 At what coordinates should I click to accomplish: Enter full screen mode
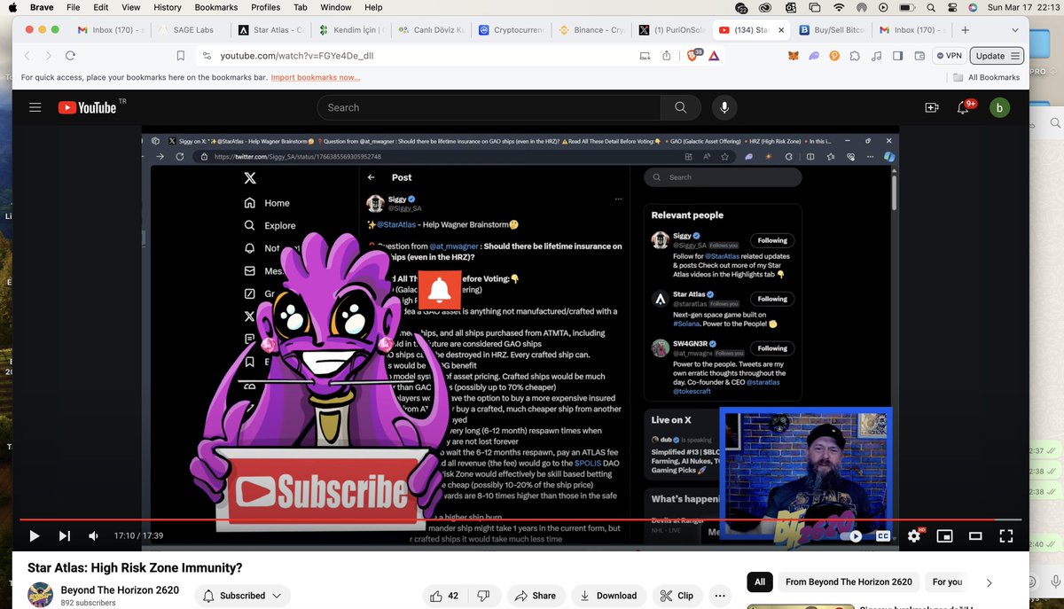point(1006,535)
